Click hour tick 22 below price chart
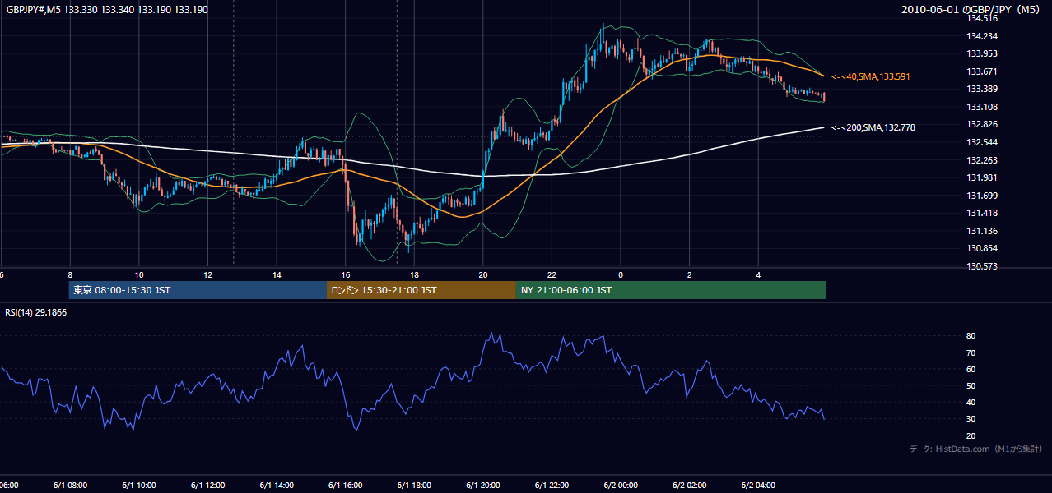The image size is (1052, 493). [x=552, y=275]
